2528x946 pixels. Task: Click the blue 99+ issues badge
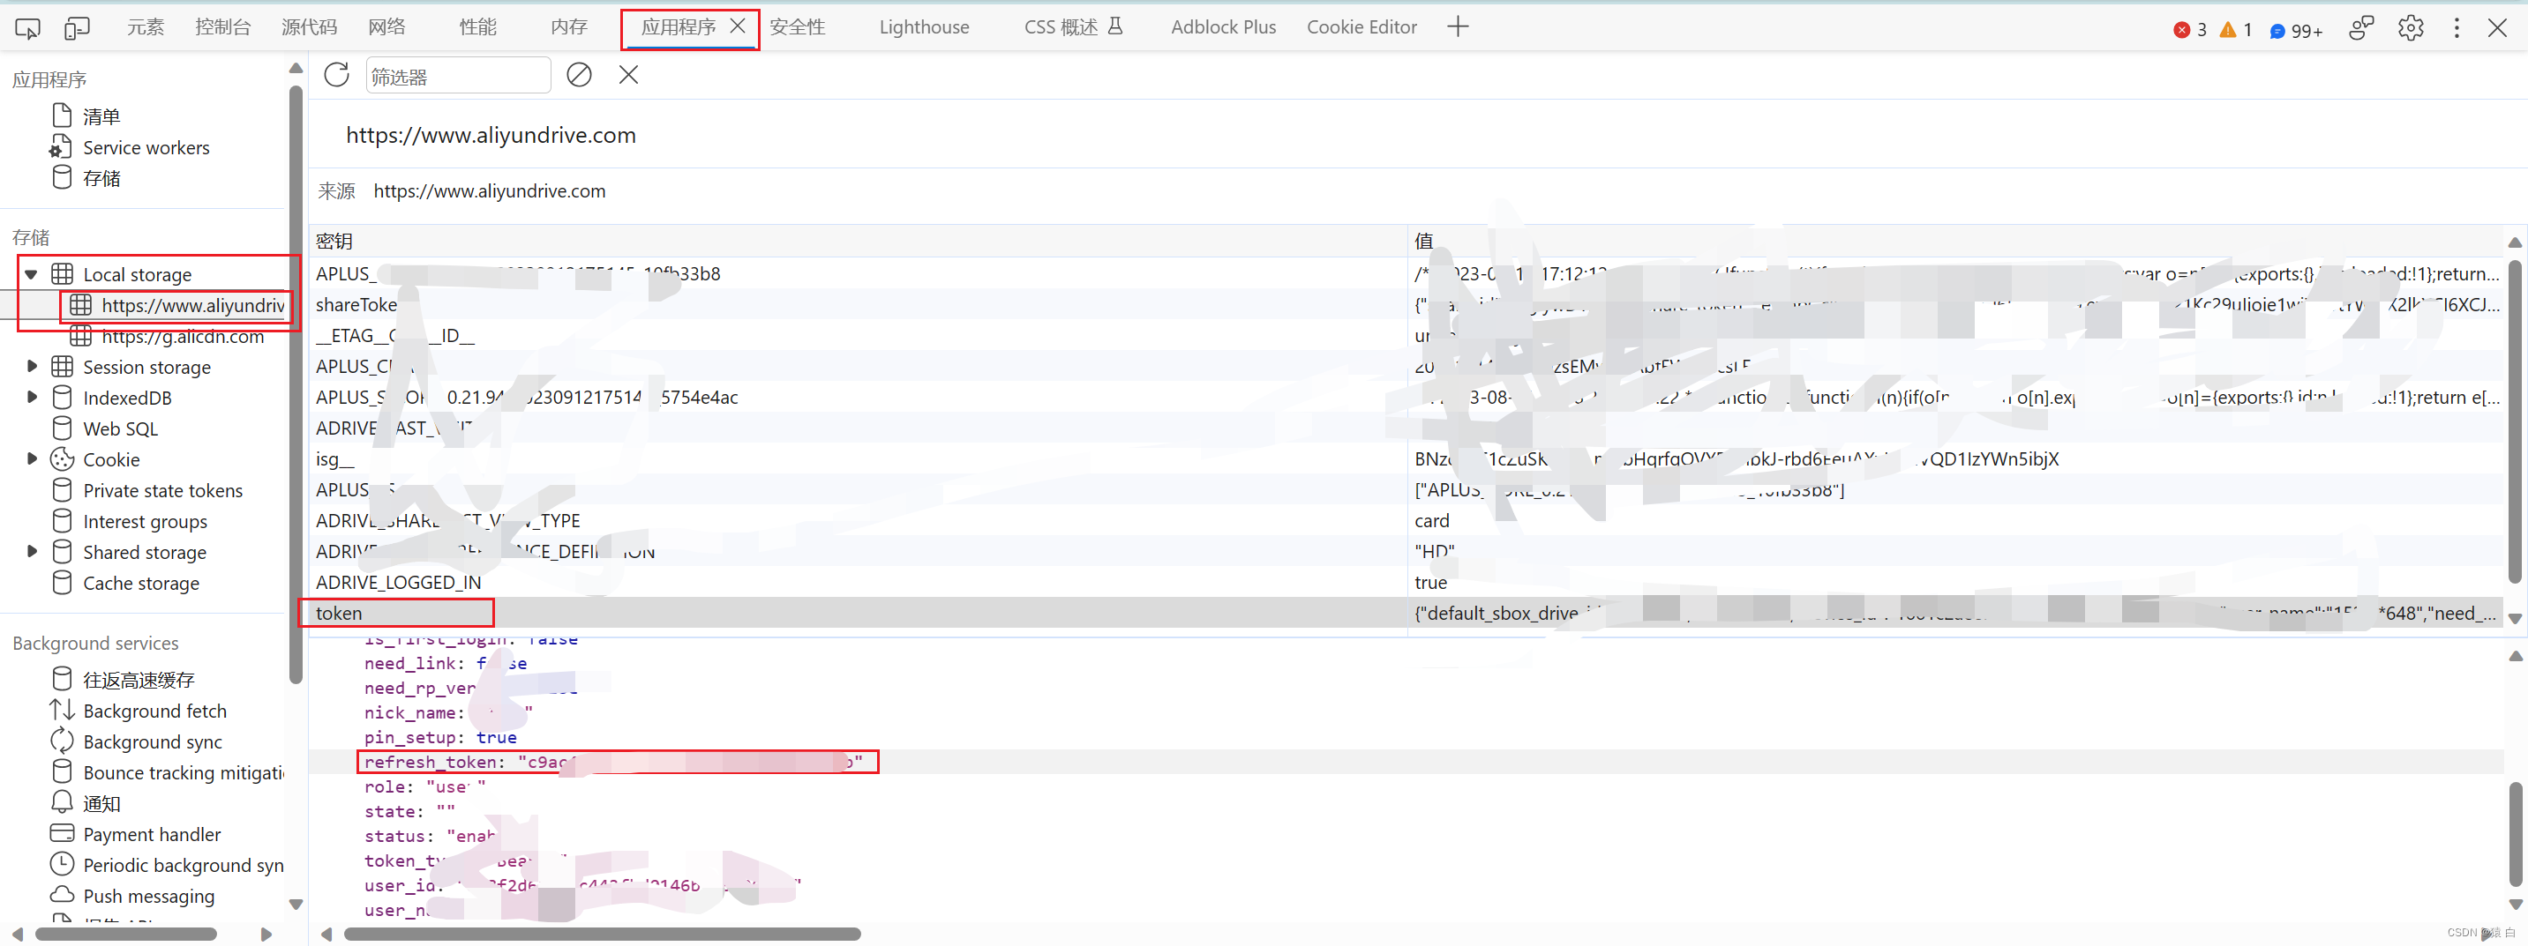point(2295,32)
